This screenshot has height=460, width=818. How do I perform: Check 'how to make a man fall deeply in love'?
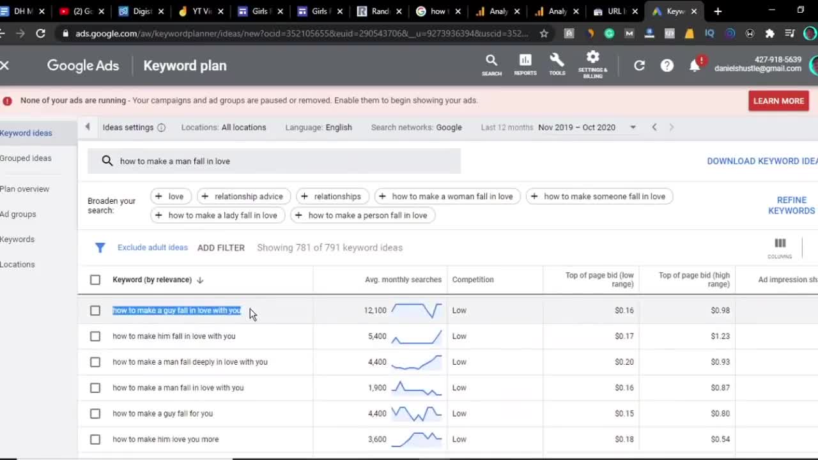pos(95,362)
